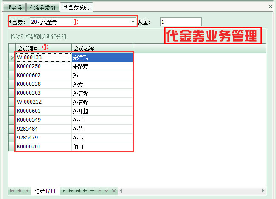276x199 pixels.
Task: Close the tab panel with X
Action: (271, 7)
